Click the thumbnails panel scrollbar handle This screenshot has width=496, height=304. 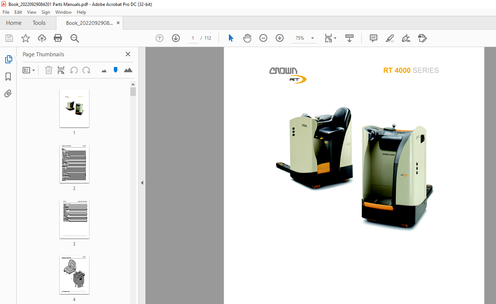click(133, 92)
